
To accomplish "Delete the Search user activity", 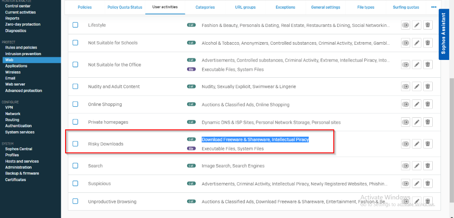I will pyautogui.click(x=428, y=165).
